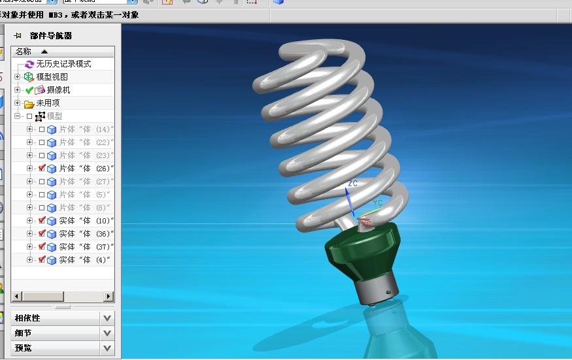Click the 模型 node icon
The height and width of the screenshot is (360, 572).
point(40,116)
